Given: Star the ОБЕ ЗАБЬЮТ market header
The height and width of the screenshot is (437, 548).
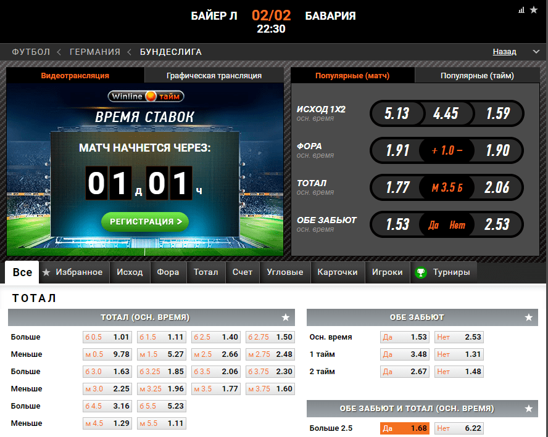Looking at the screenshot, I should 528,317.
